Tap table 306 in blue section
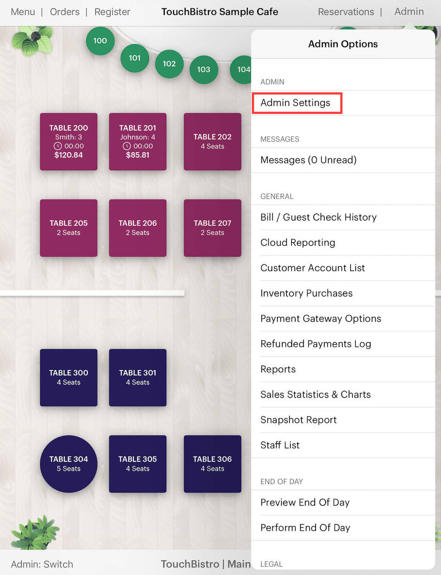Viewport: 441px width, 575px height. click(212, 464)
